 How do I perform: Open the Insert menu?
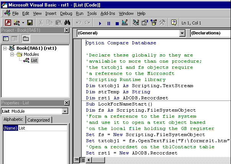click(x=51, y=13)
